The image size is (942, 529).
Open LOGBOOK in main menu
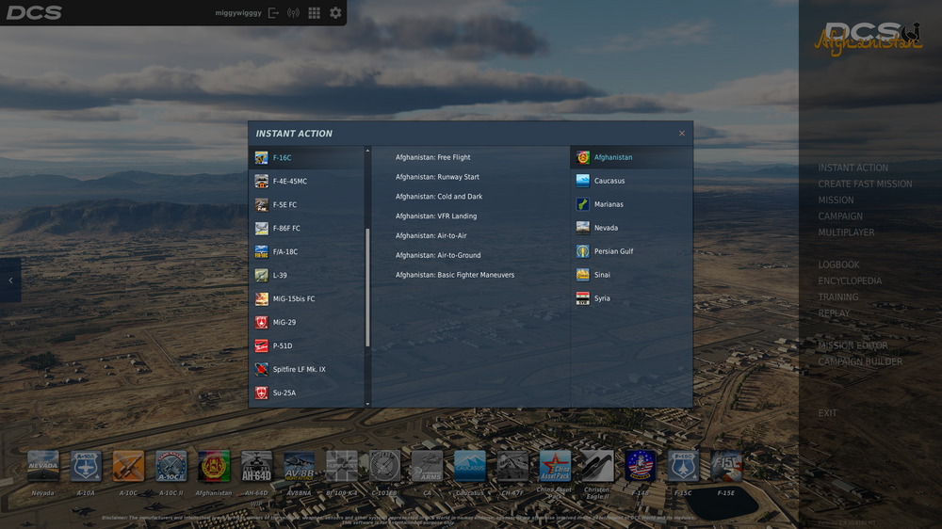point(838,265)
